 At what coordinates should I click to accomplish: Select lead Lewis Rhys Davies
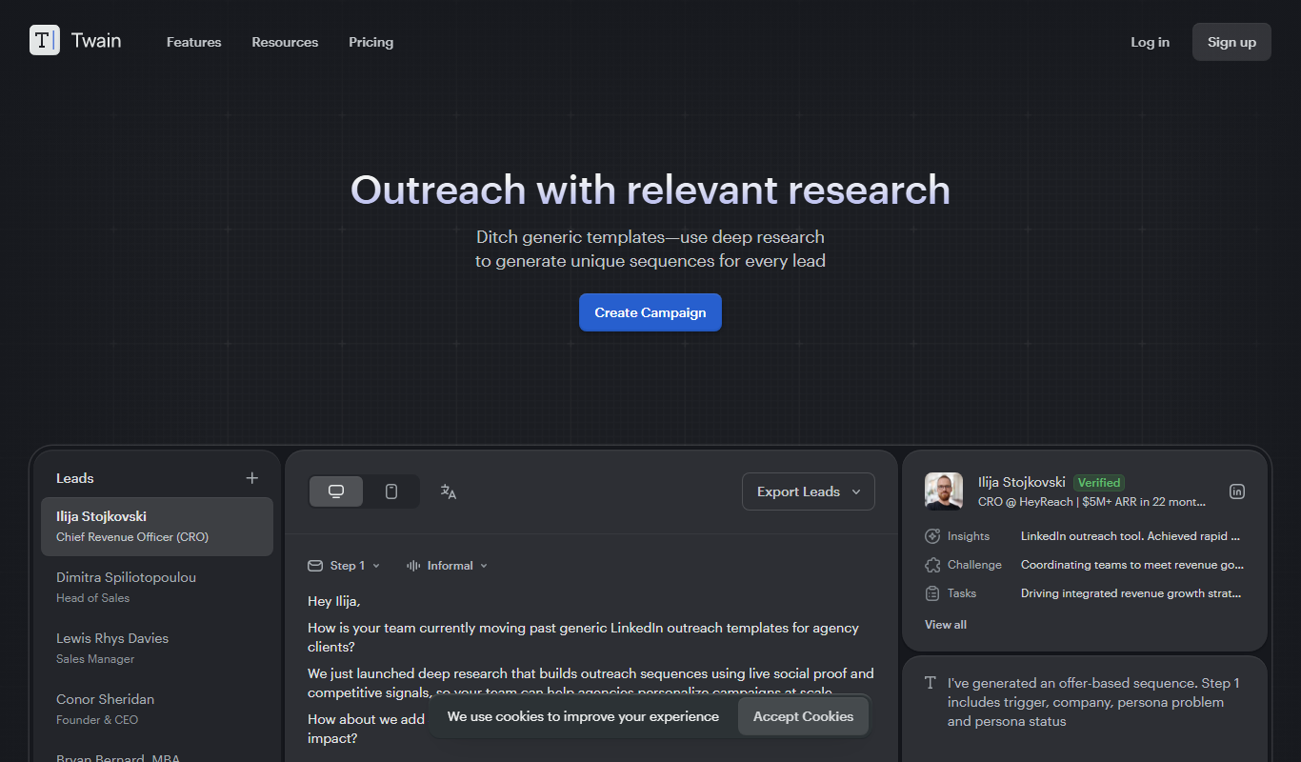(157, 648)
